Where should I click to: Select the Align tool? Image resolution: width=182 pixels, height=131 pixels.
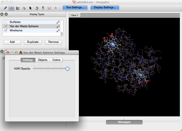[56, 8]
